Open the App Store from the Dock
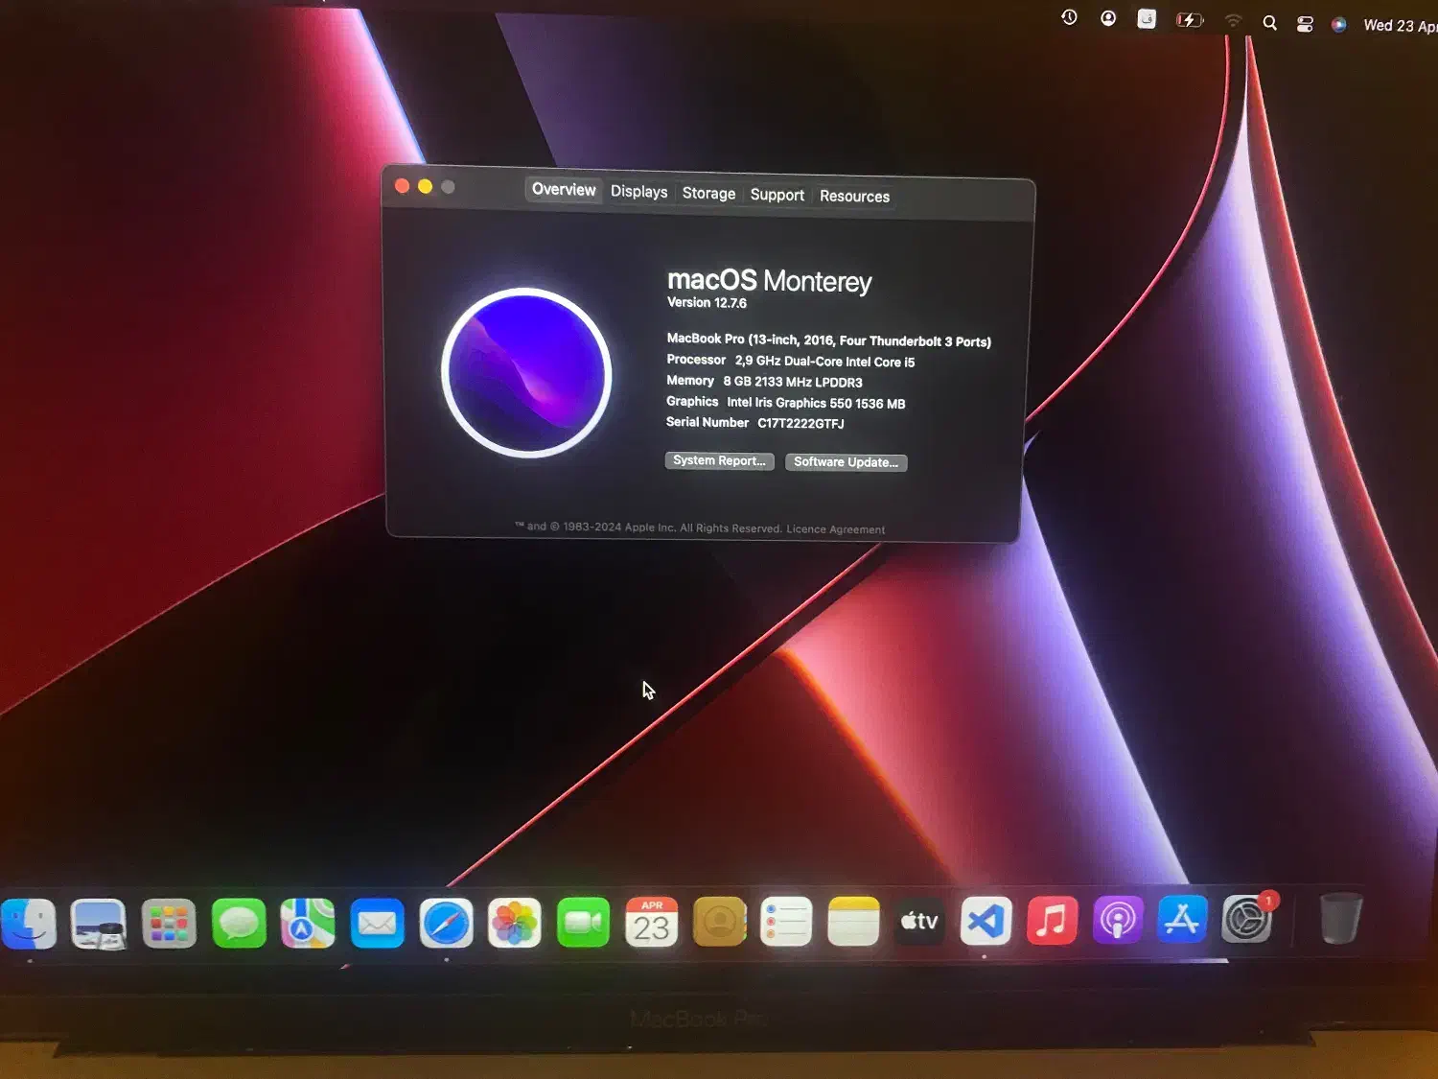The image size is (1438, 1079). [x=1182, y=920]
